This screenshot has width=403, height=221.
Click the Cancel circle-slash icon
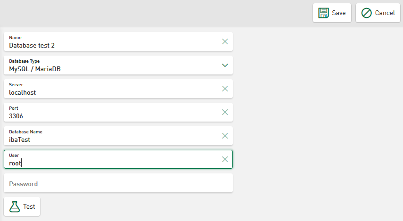point(366,13)
